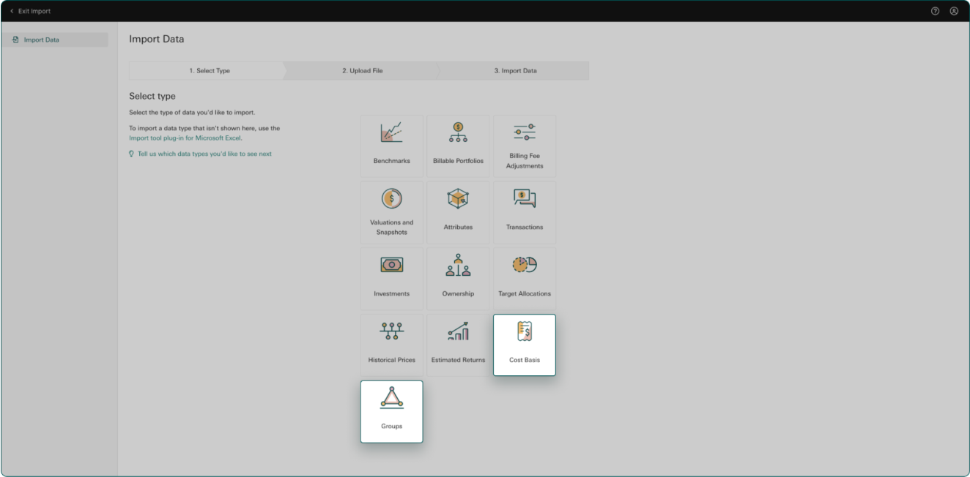The height and width of the screenshot is (477, 970).
Task: Select Import Data in the sidebar
Action: click(x=42, y=40)
